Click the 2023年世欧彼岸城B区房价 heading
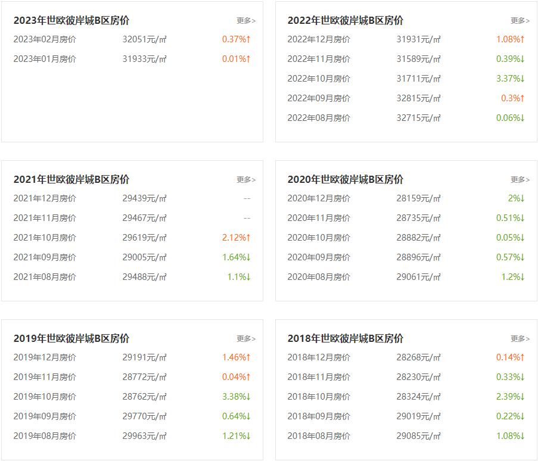 pos(71,21)
